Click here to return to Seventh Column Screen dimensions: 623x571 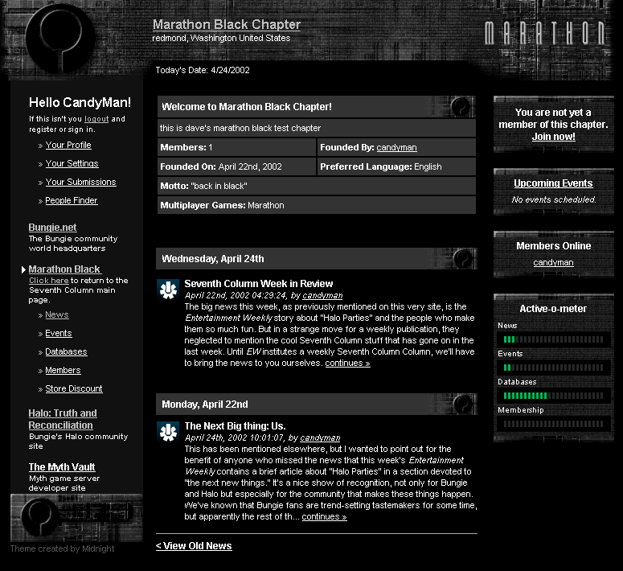tap(49, 281)
